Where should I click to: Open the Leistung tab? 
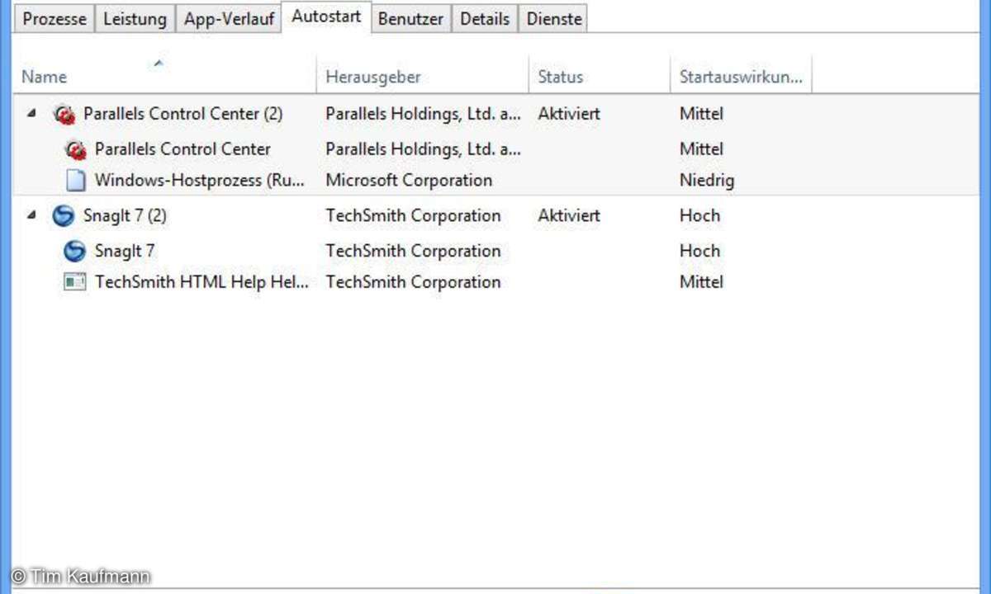pos(135,19)
